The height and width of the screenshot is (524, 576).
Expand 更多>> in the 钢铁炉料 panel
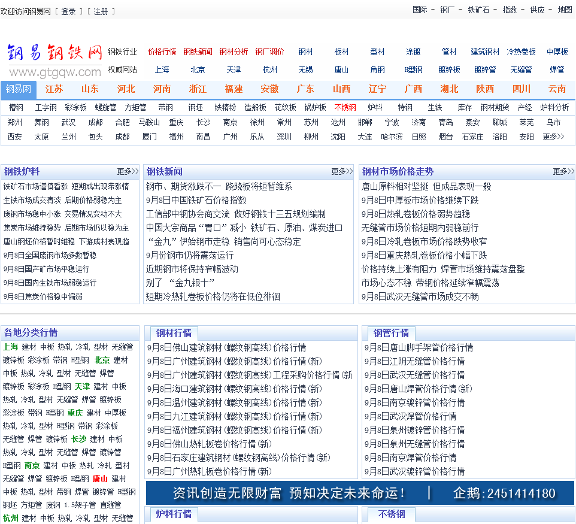coord(128,171)
